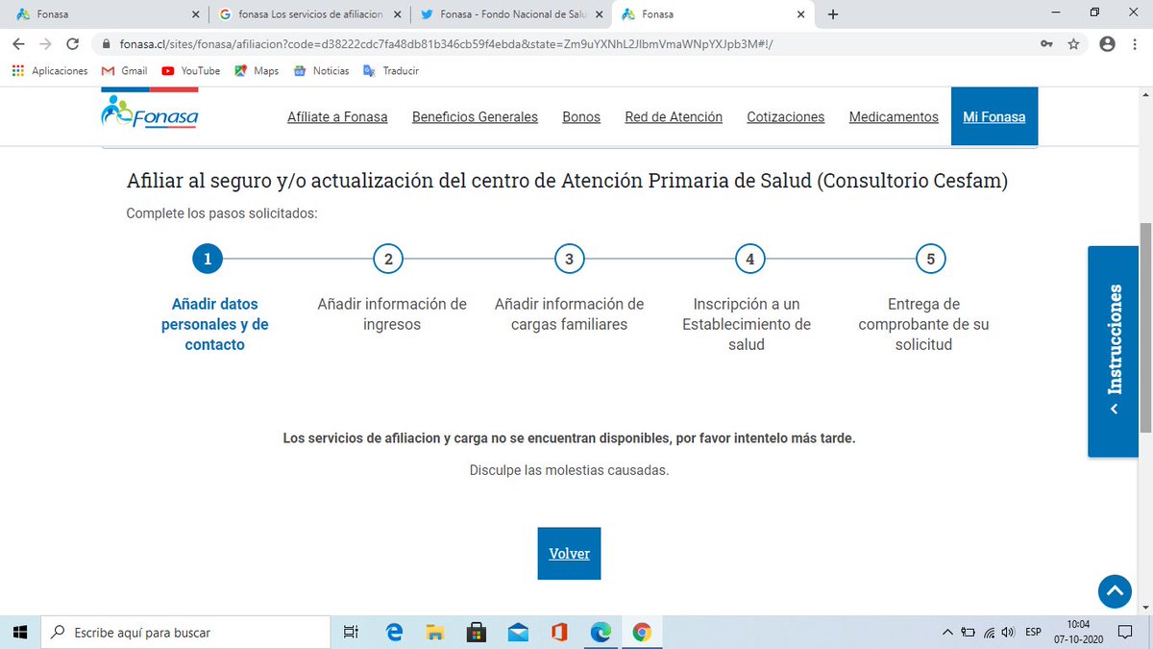The image size is (1153, 649).
Task: Show hidden system tray icons
Action: tap(948, 632)
